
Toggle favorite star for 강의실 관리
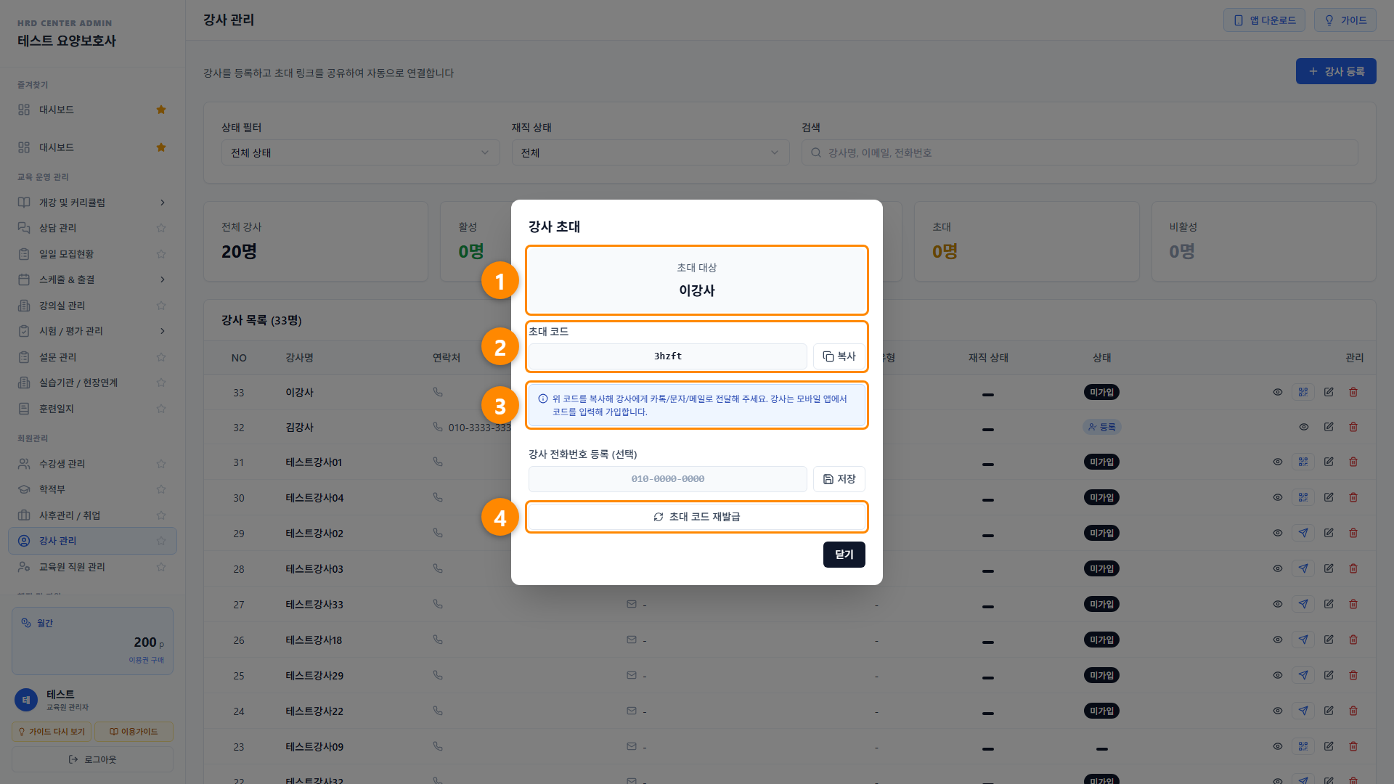(x=161, y=306)
